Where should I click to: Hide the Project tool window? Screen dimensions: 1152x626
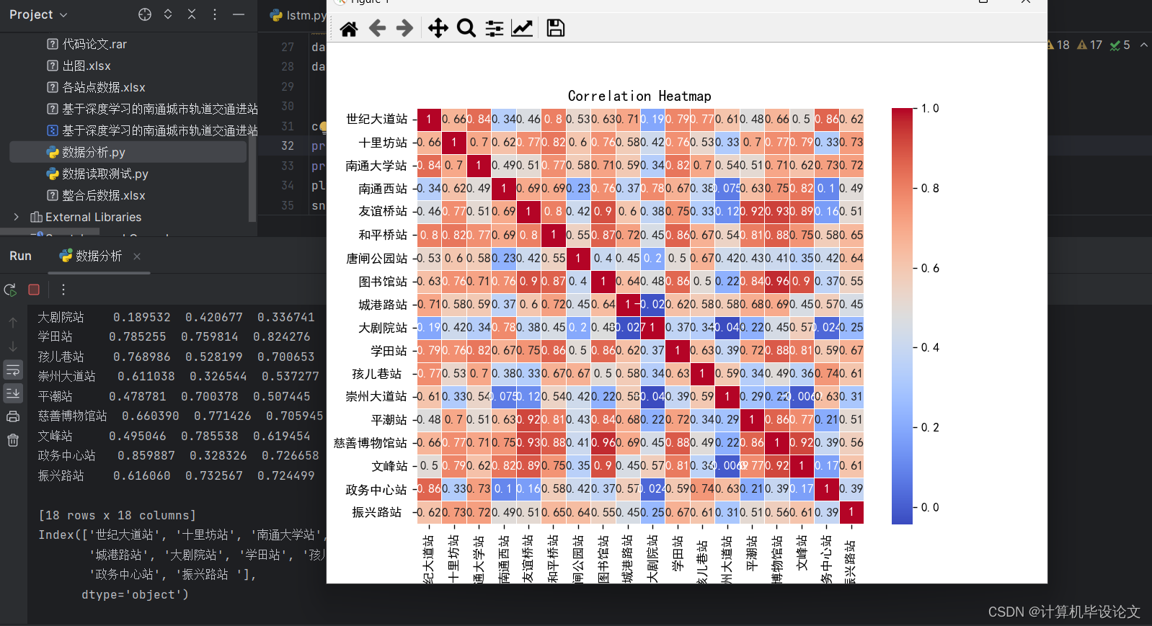pyautogui.click(x=239, y=14)
